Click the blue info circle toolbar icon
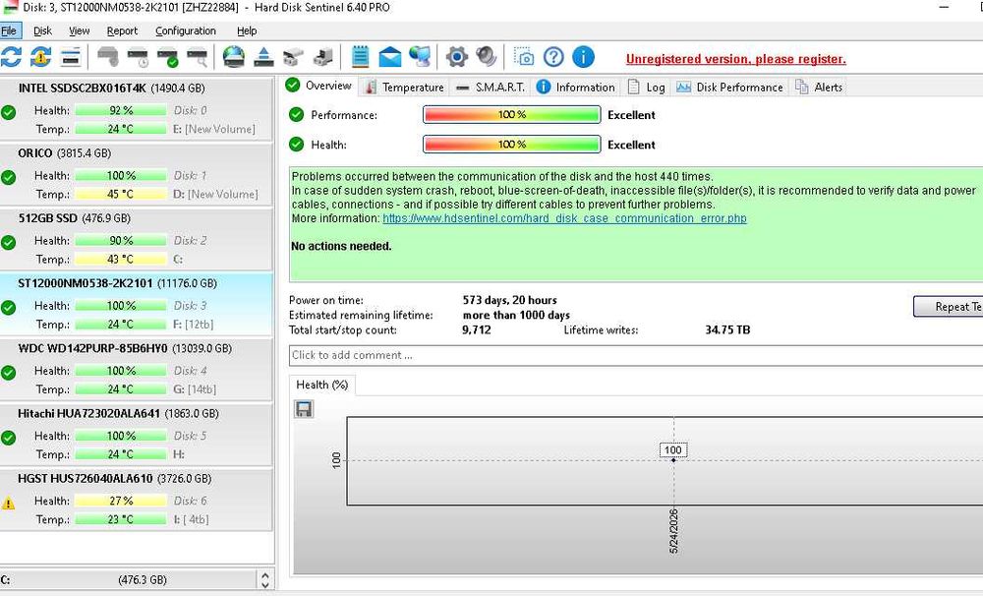The width and height of the screenshot is (983, 596). [x=584, y=57]
